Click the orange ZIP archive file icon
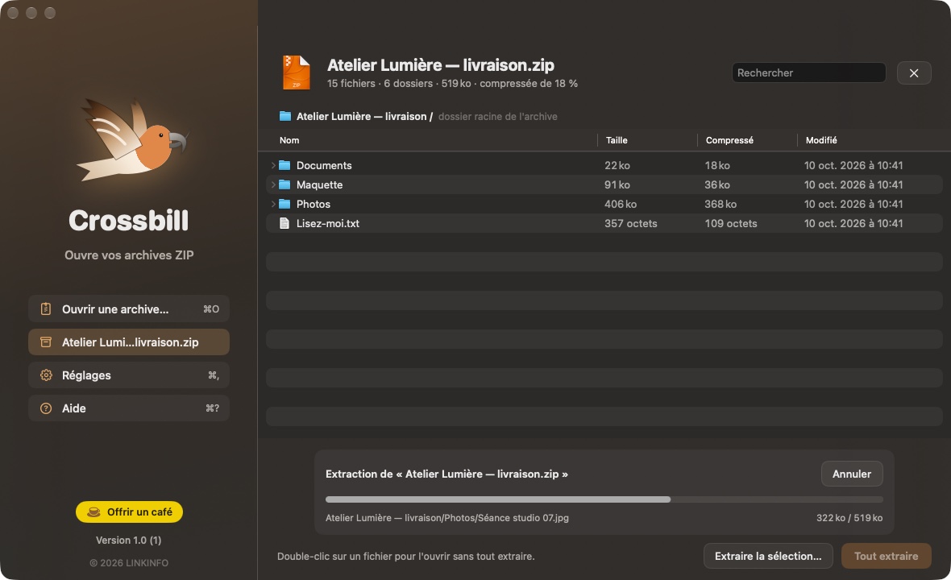951x580 pixels. [297, 72]
